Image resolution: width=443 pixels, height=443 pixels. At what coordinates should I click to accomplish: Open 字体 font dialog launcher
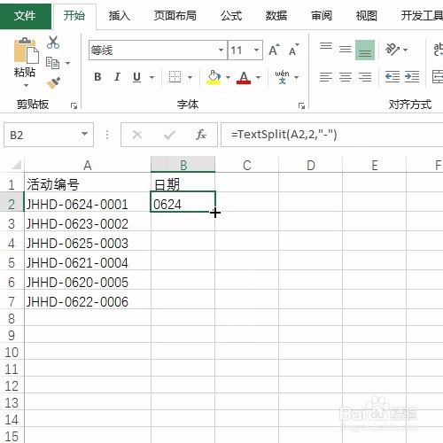[x=301, y=105]
